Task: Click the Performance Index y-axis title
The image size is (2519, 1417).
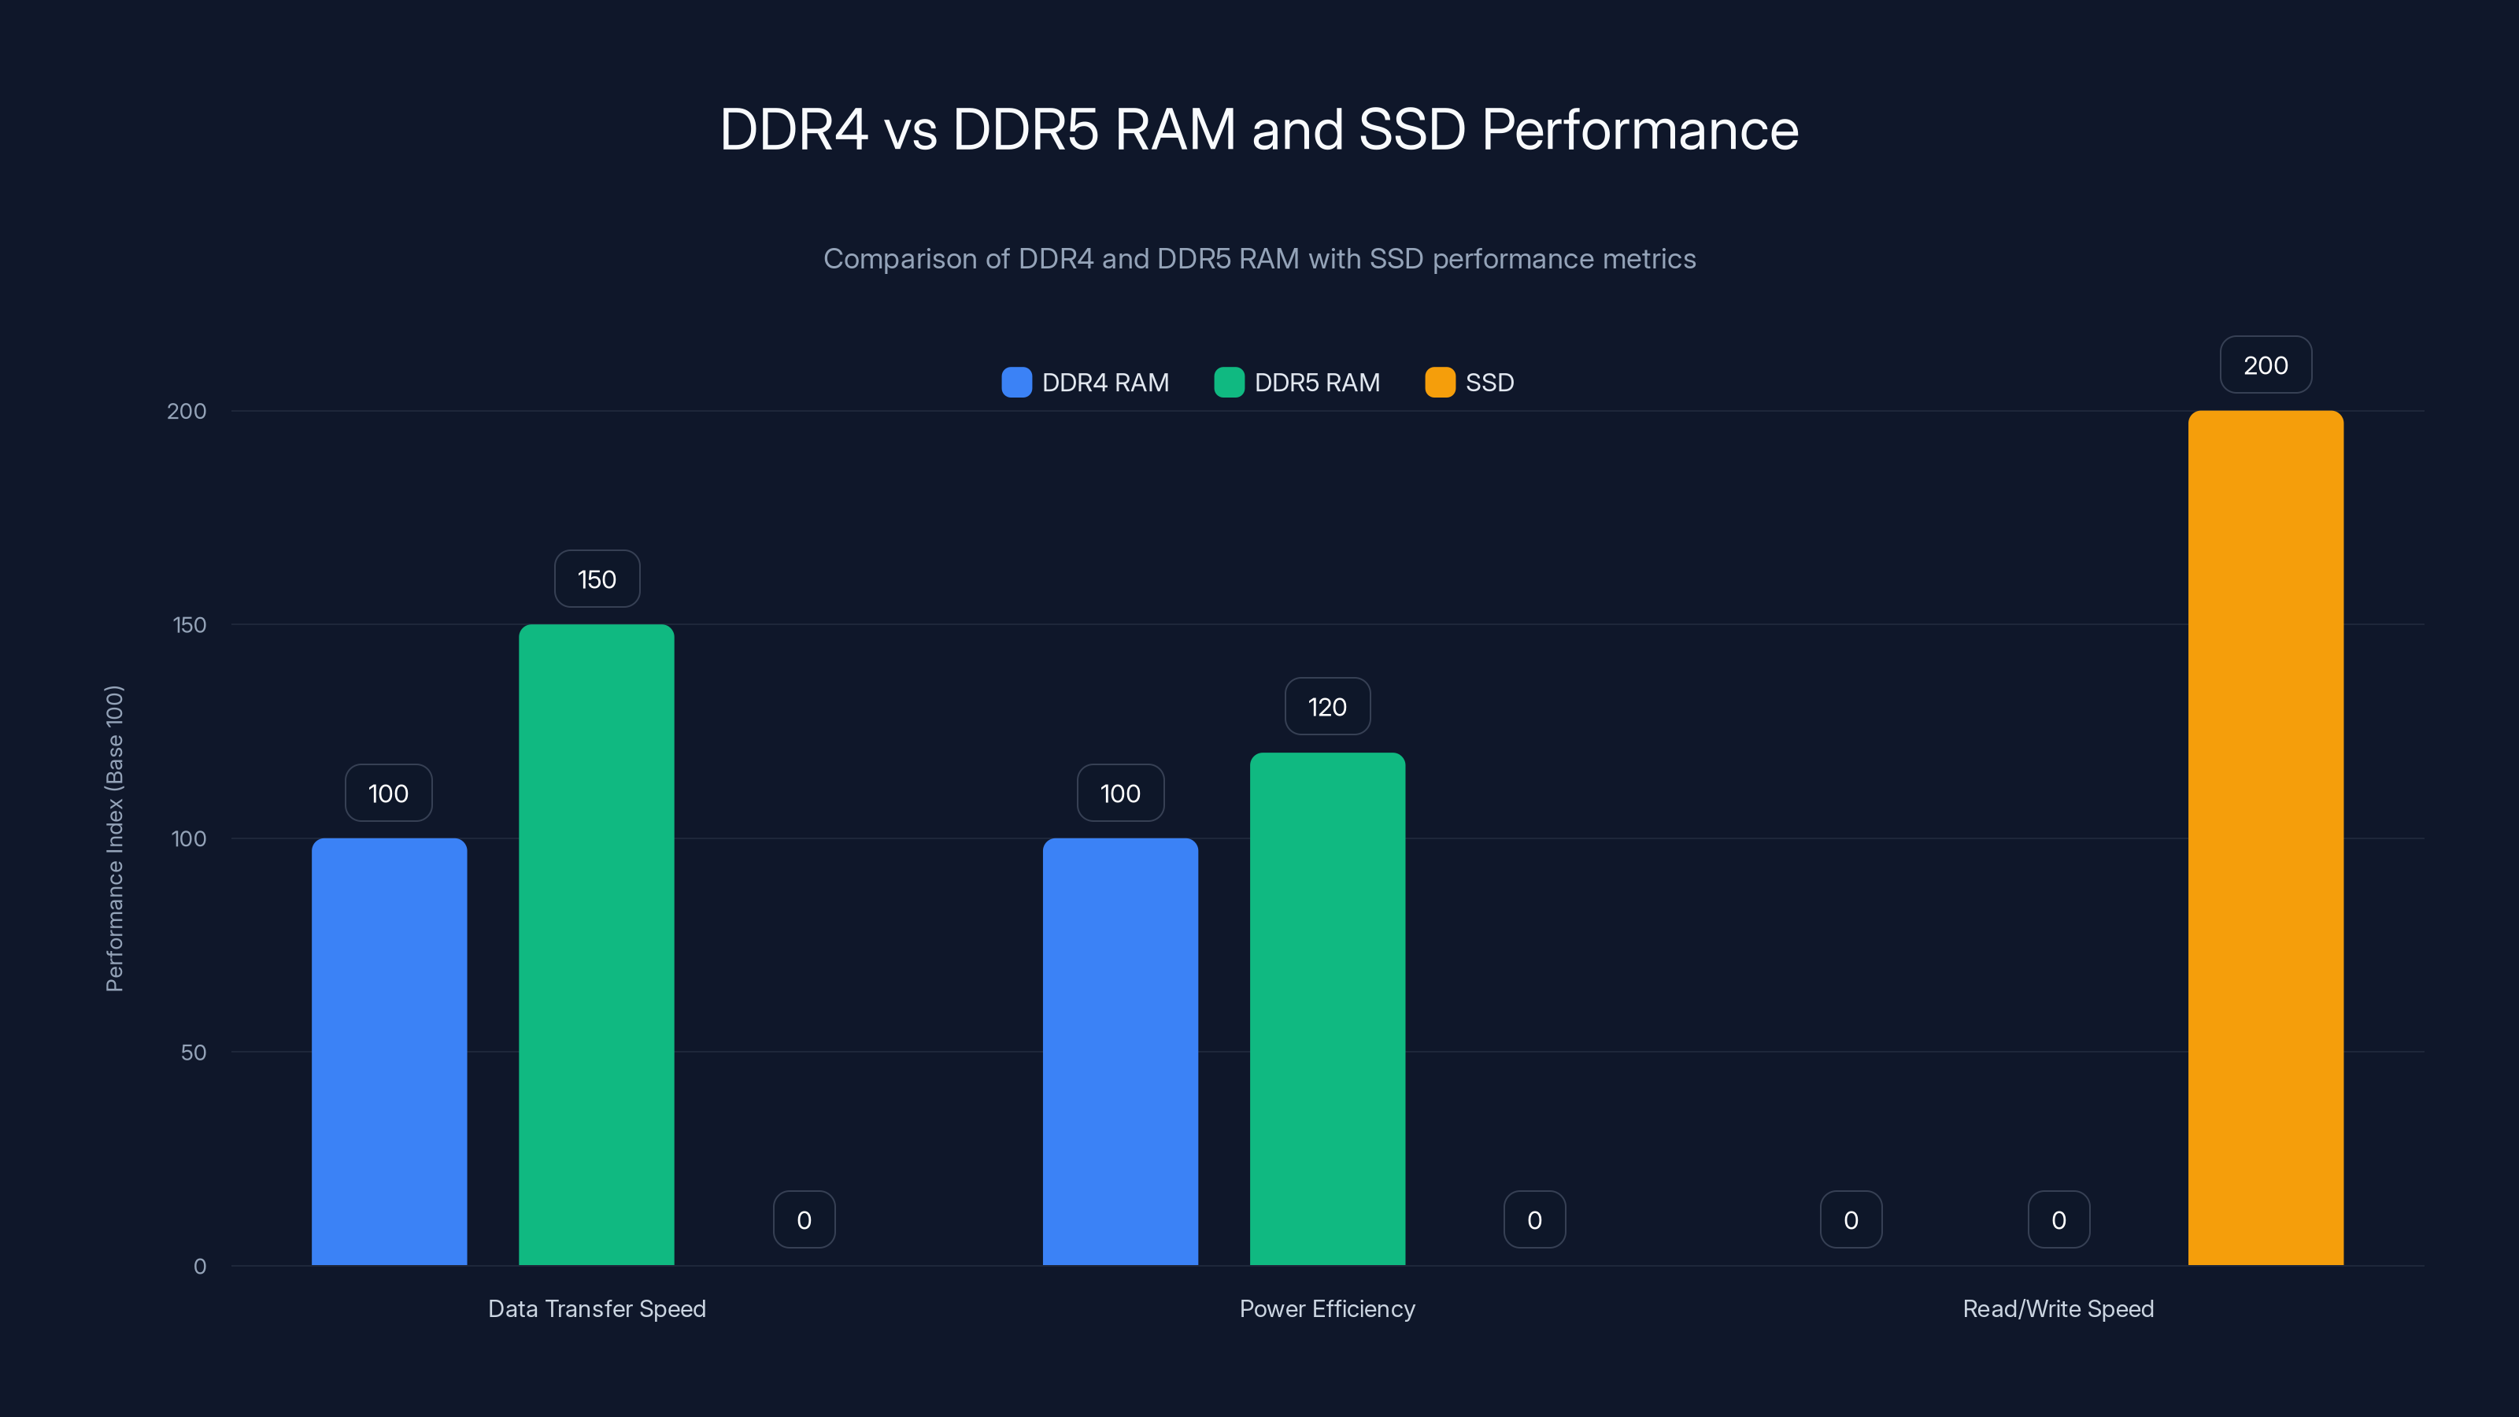Action: [x=114, y=838]
